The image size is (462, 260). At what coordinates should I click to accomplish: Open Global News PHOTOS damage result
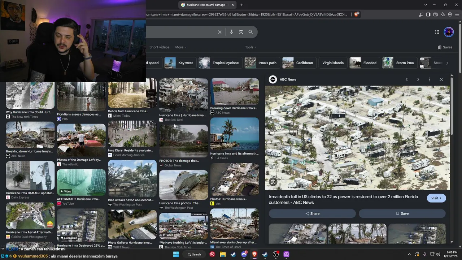[183, 141]
